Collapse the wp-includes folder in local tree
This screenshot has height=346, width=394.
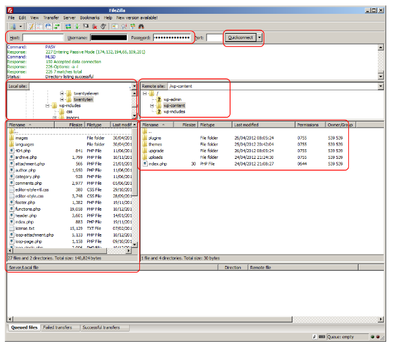point(47,106)
